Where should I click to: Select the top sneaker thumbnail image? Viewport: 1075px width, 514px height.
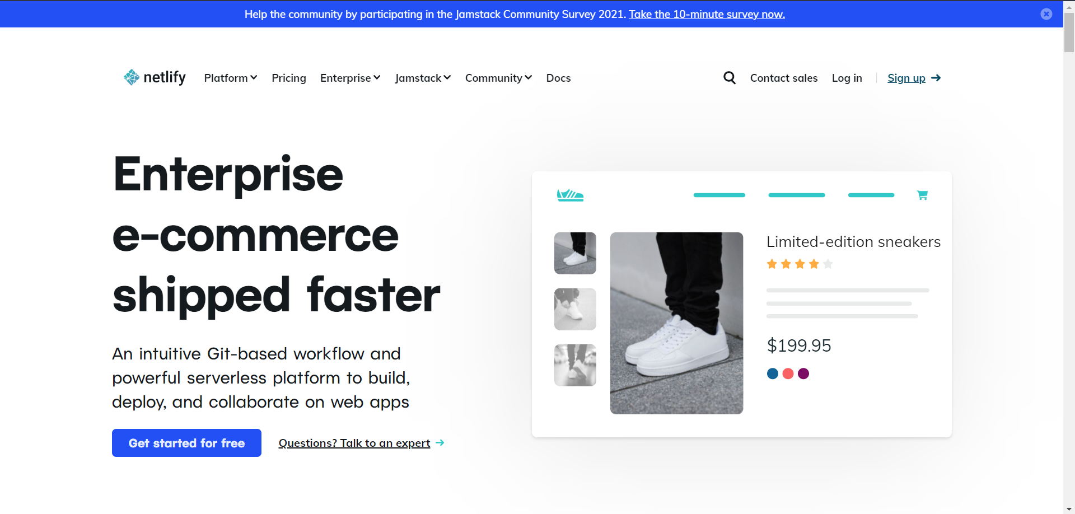pyautogui.click(x=575, y=253)
